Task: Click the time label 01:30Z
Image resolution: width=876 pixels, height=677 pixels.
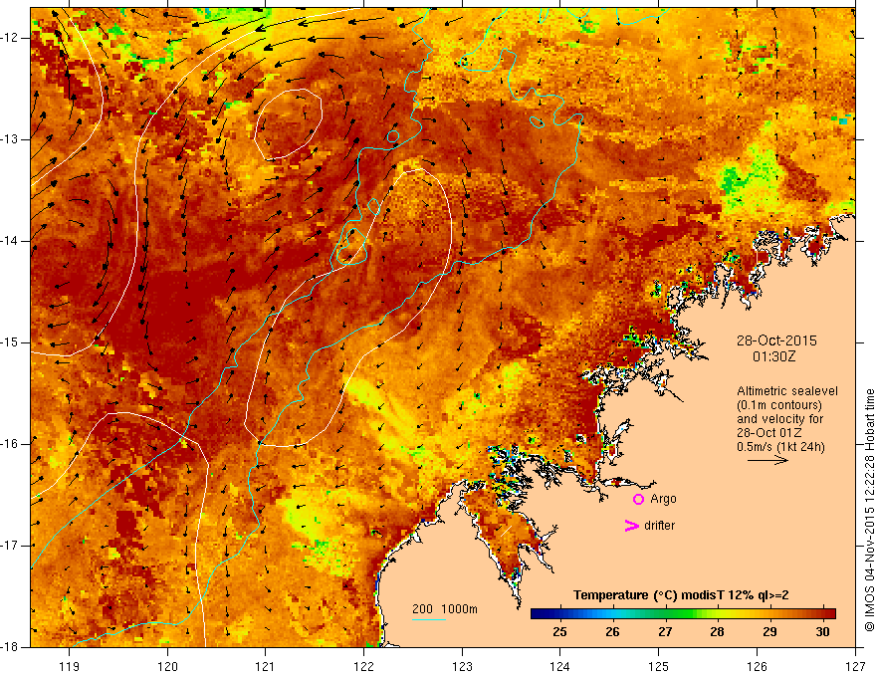Action: tap(774, 356)
